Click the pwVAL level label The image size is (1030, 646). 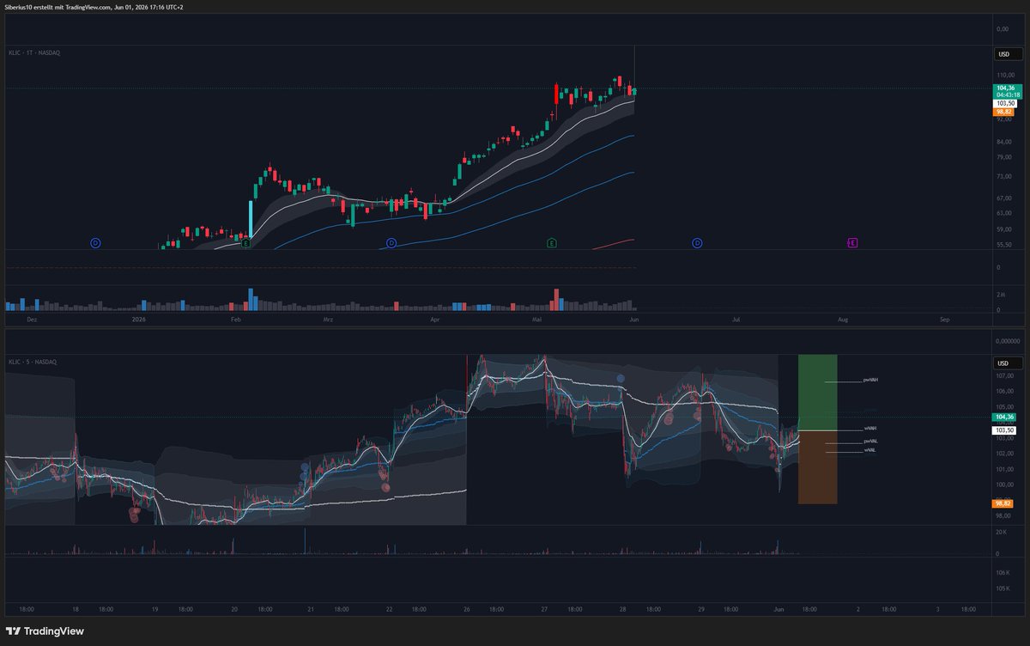870,442
